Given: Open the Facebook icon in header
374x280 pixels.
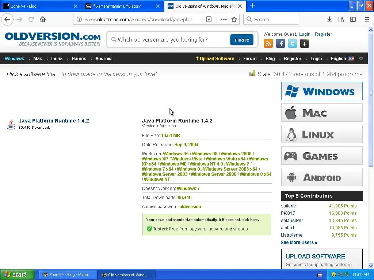Looking at the screenshot, I should tap(280, 43).
